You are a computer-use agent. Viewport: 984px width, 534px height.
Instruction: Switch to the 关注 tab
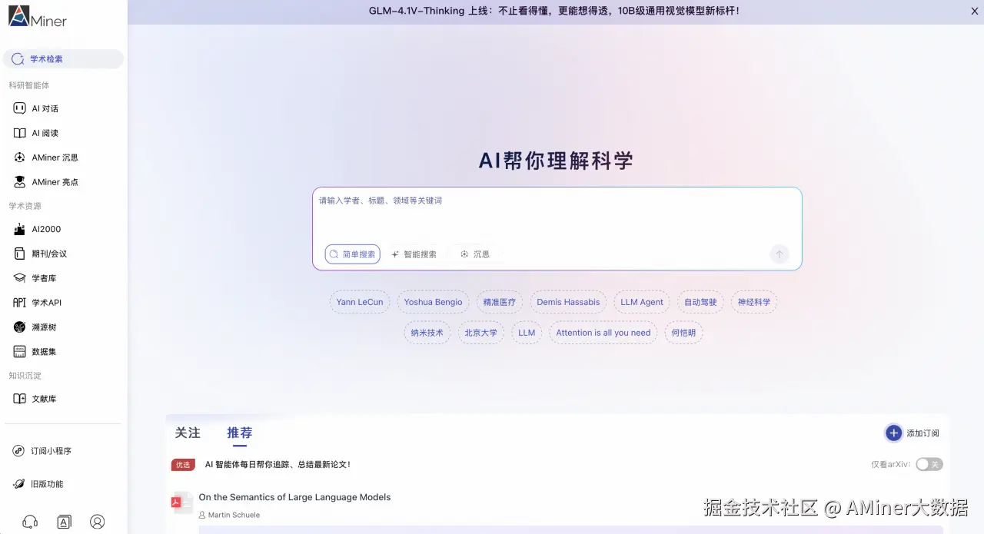point(187,433)
